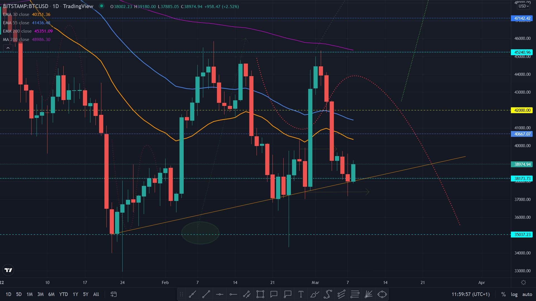This screenshot has width=536, height=301.
Task: Grab the drawing toolbar drag handle
Action: [x=181, y=294]
